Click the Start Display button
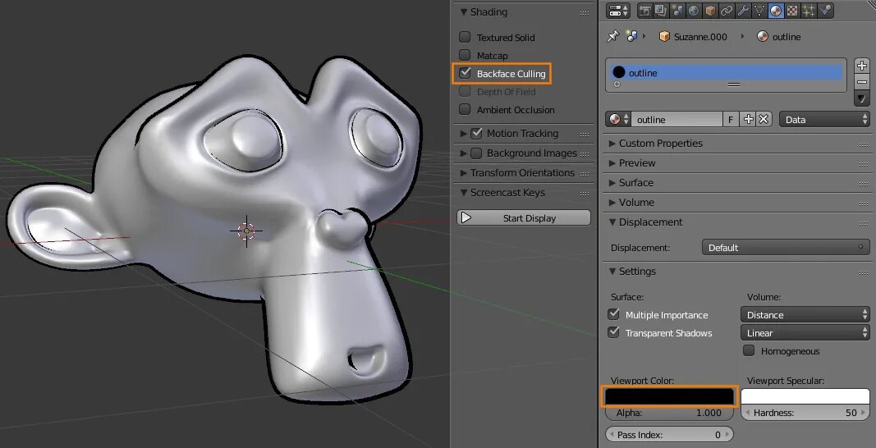Screen dimensions: 876x448 524,218
